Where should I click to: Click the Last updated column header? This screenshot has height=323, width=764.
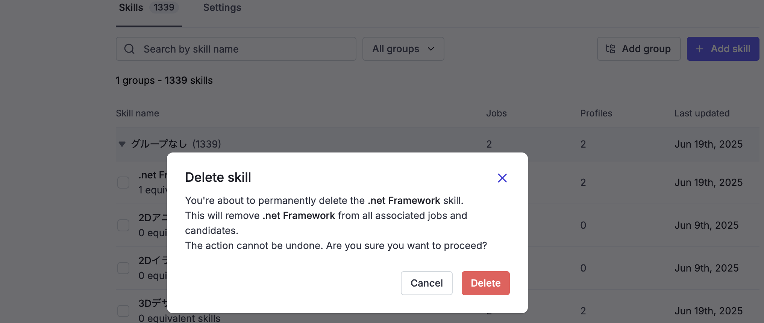pyautogui.click(x=702, y=113)
